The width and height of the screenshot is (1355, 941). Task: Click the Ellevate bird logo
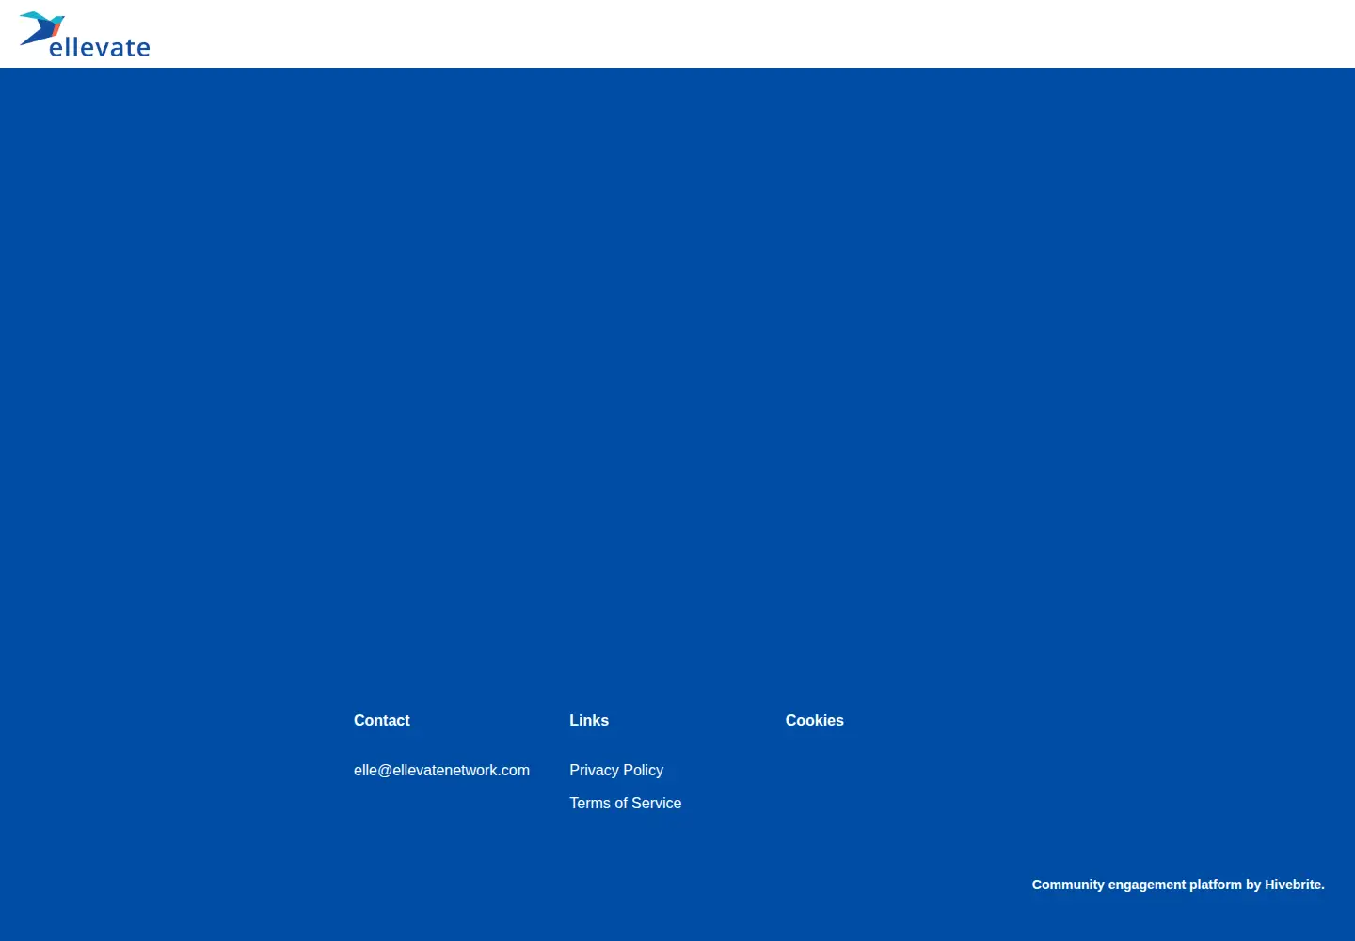(85, 35)
